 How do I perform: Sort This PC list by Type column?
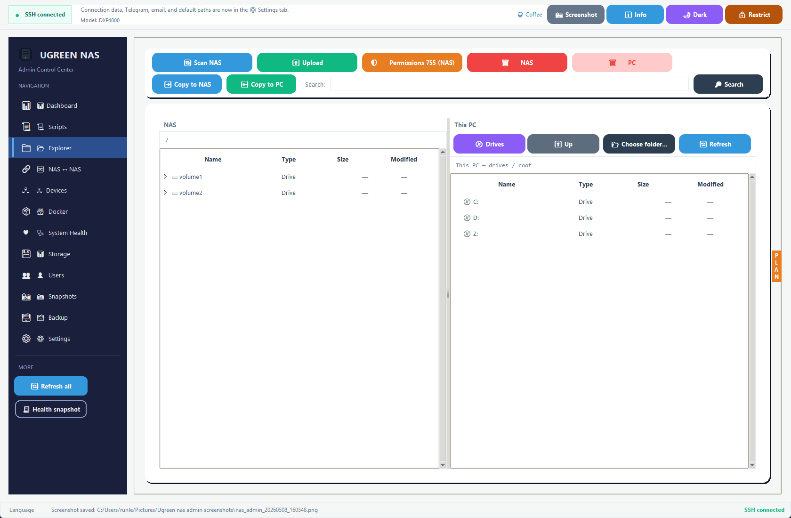click(x=586, y=184)
